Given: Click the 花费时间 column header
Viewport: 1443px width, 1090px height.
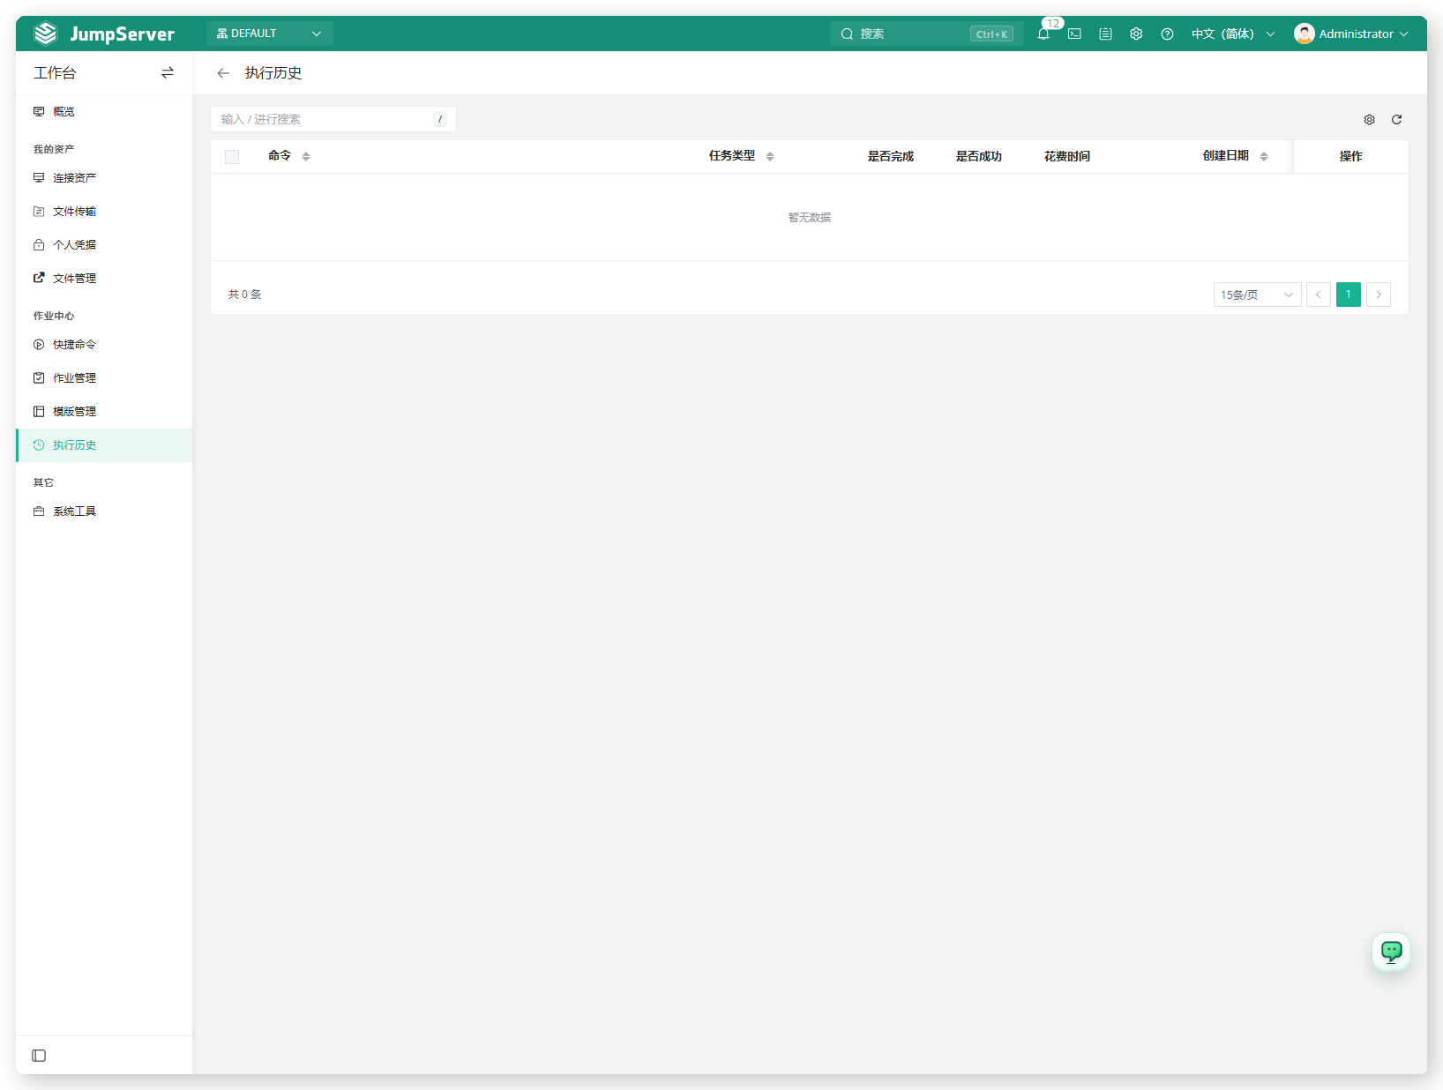Looking at the screenshot, I should (1067, 156).
